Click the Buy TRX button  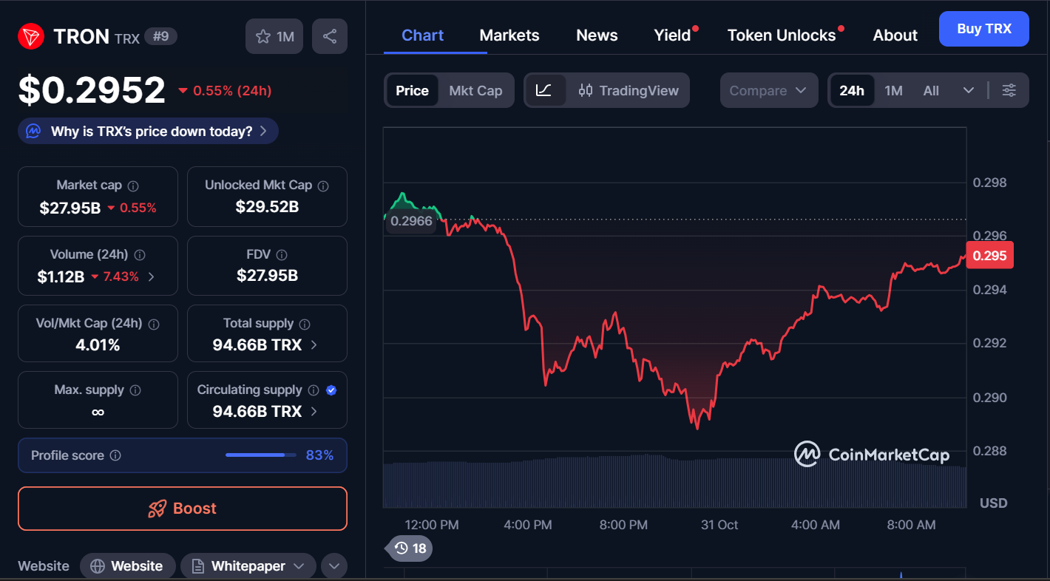pos(984,29)
